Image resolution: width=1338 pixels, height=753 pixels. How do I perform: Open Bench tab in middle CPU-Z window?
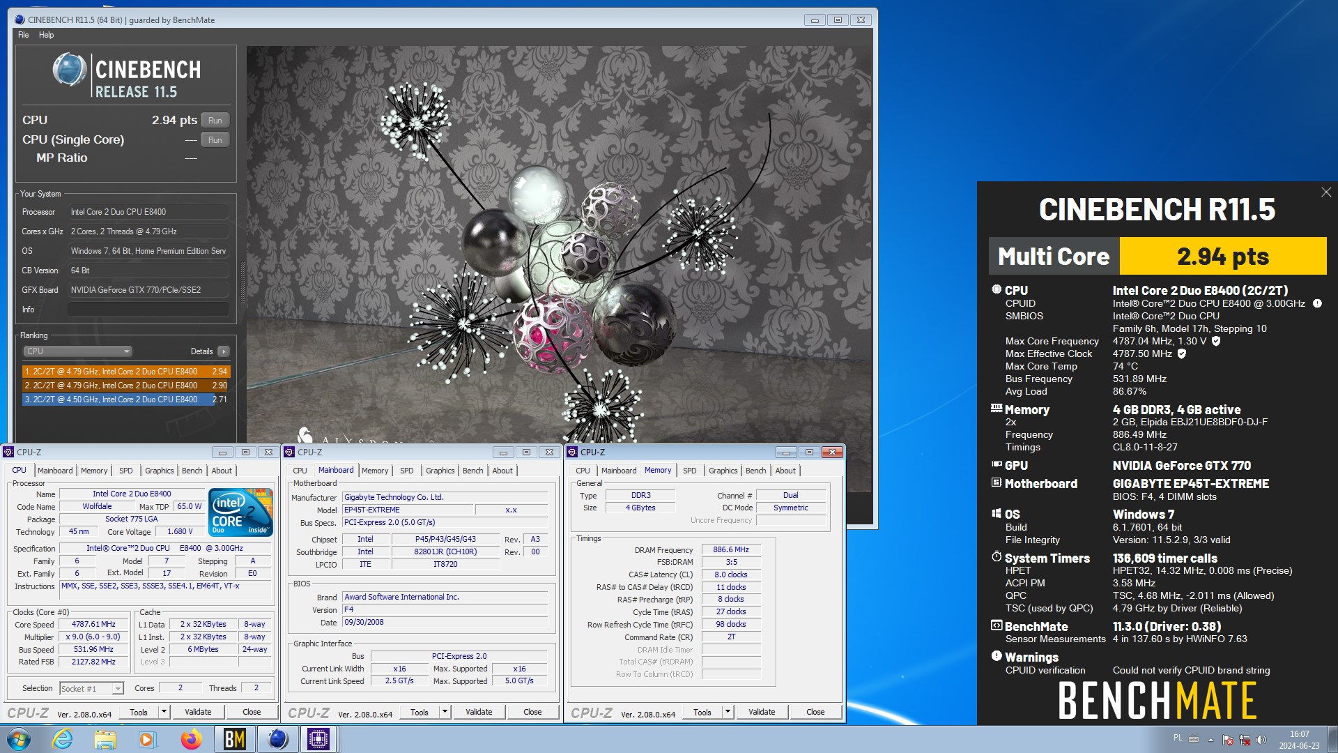(472, 471)
